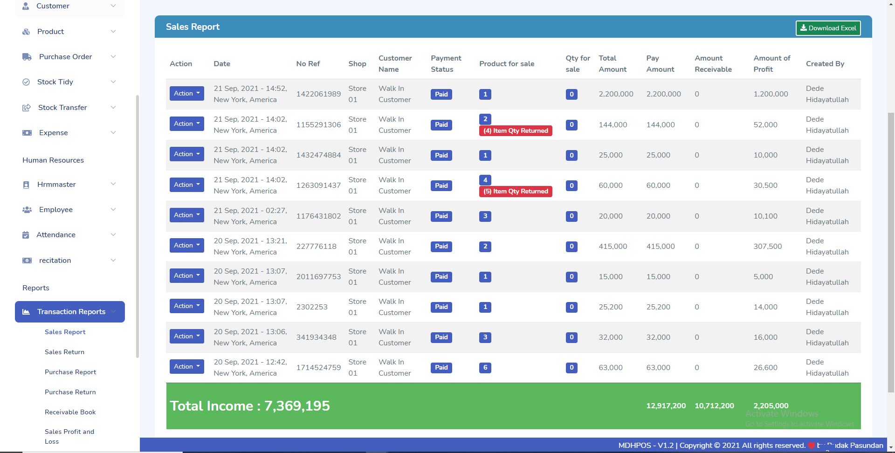895x453 pixels.
Task: Select Receivable Book in sidebar
Action: point(70,412)
